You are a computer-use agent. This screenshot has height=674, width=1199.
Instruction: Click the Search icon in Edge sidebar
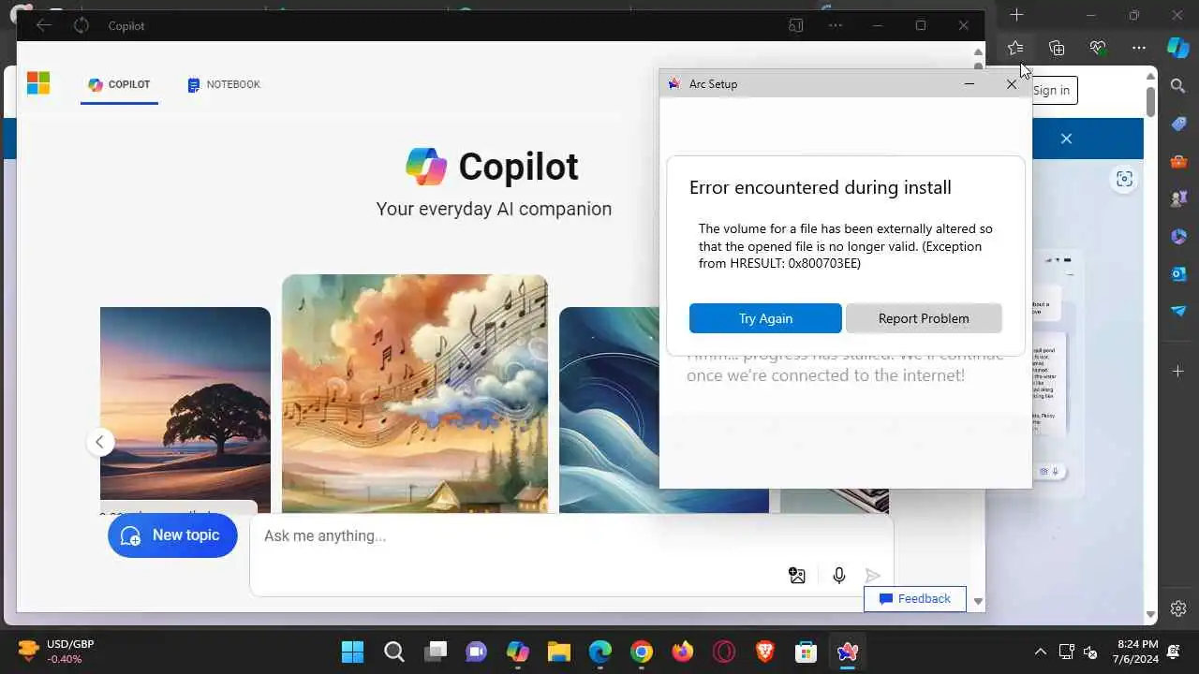tap(1178, 87)
